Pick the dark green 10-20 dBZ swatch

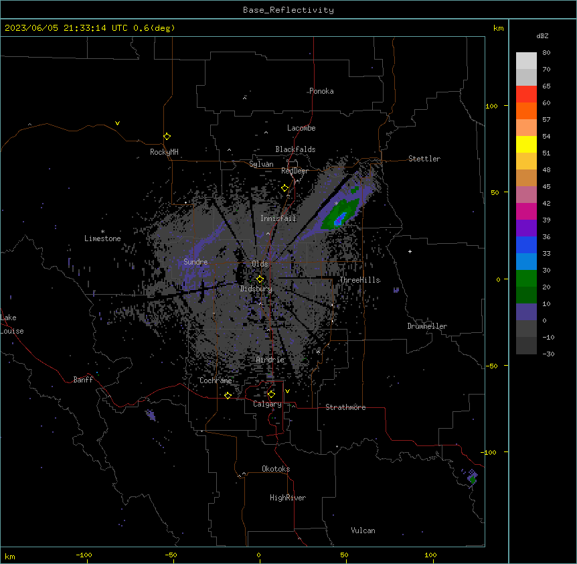coord(526,295)
